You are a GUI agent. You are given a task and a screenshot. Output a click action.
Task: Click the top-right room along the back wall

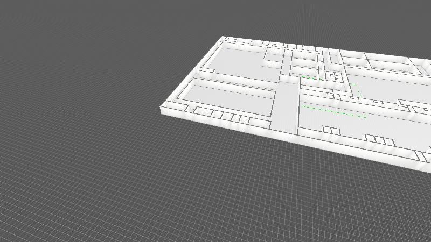[391, 65]
